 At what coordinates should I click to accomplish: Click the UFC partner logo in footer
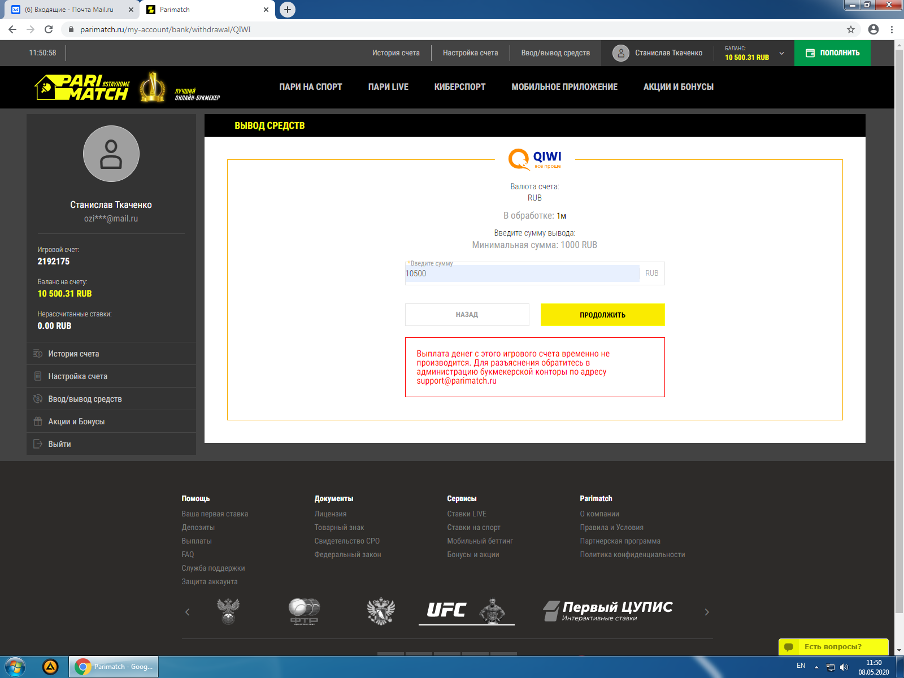click(x=466, y=610)
